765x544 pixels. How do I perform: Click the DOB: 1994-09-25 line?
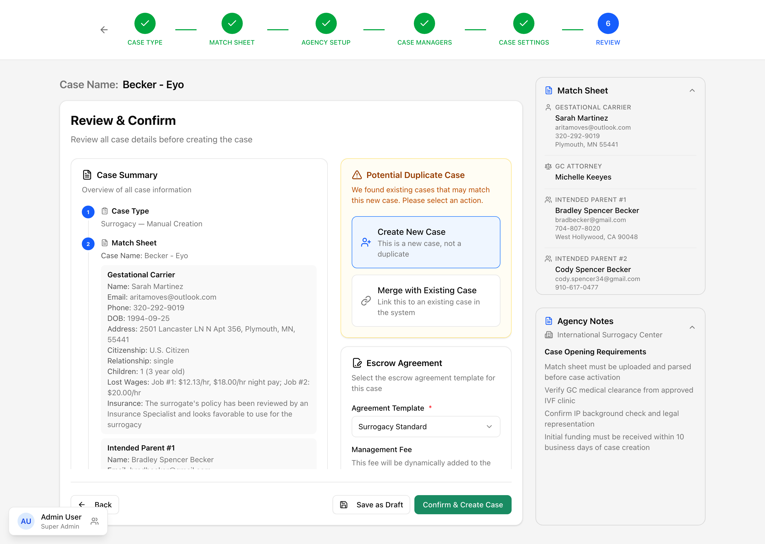pos(138,318)
